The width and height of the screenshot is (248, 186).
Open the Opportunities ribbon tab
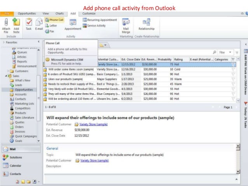coord(27,14)
